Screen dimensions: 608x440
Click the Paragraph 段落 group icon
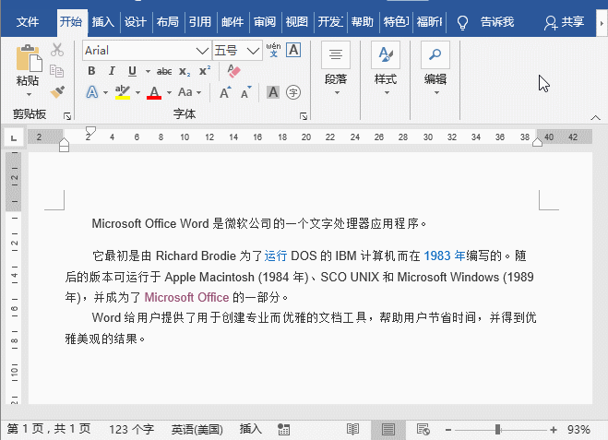(x=336, y=54)
